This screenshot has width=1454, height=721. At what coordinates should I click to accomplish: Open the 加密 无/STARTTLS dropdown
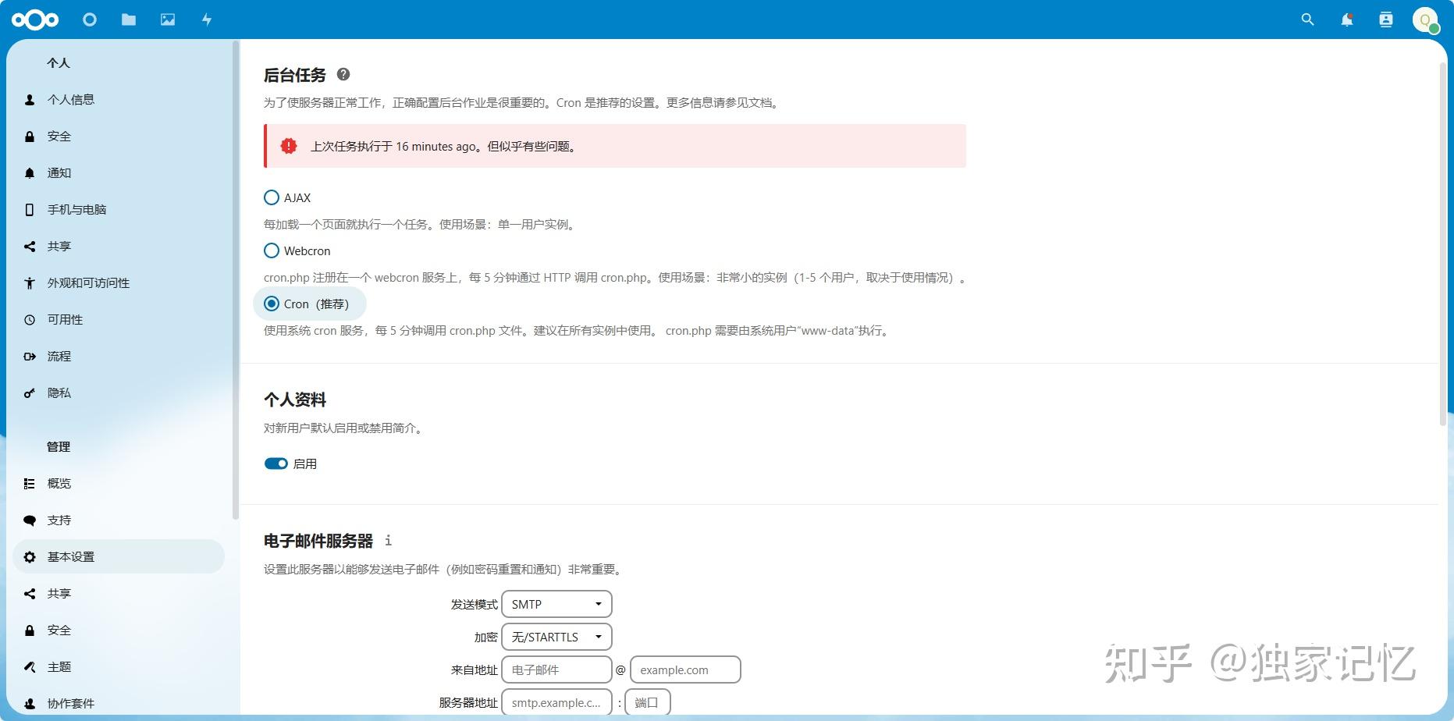pos(556,636)
